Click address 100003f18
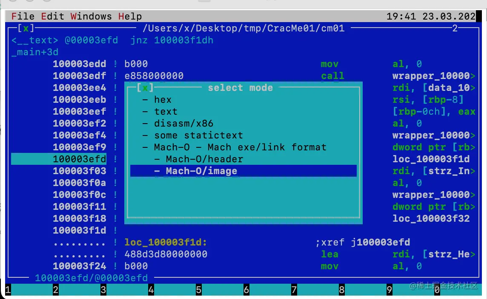The image size is (487, 299). [x=80, y=218]
